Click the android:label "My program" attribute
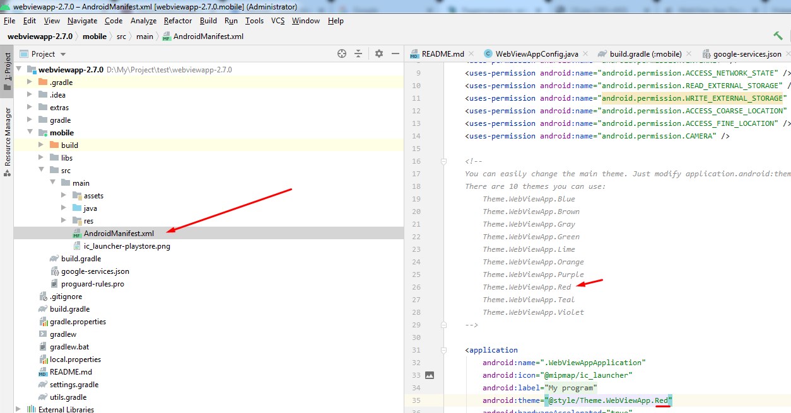 [x=540, y=388]
